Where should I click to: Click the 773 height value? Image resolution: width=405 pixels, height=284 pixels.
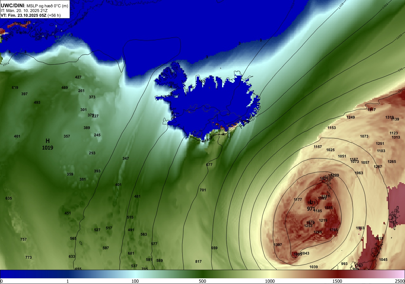click(28, 257)
